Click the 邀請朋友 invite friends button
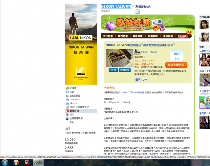210x166 pixels. click(125, 70)
